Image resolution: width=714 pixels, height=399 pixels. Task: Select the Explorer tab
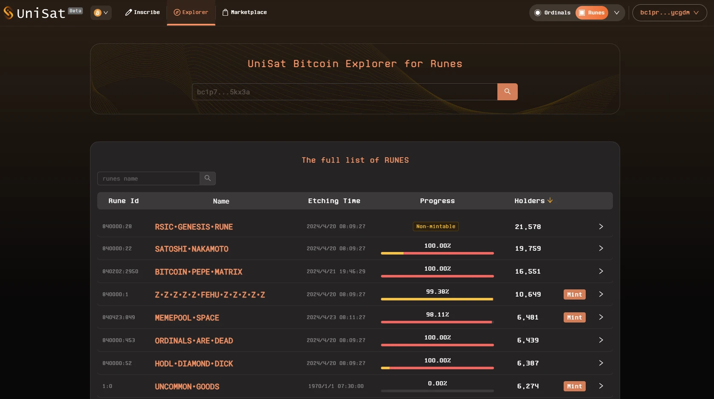click(x=191, y=12)
